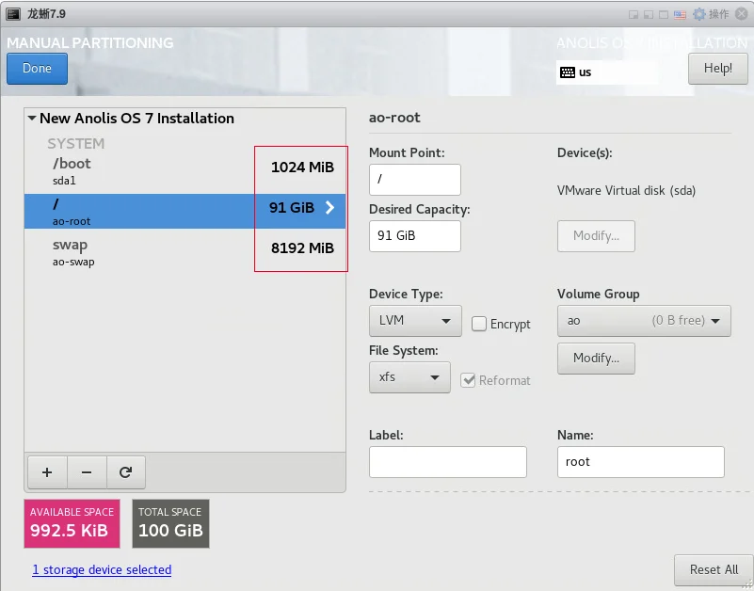Open the Device Type LVM dropdown
754x591 pixels.
coord(415,320)
